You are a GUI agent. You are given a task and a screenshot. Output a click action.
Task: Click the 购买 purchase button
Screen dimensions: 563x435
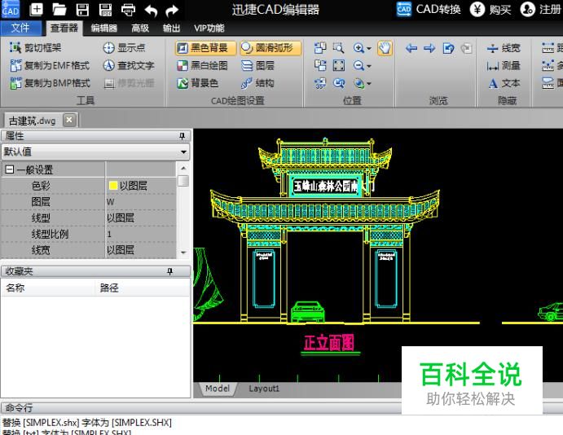coord(490,9)
